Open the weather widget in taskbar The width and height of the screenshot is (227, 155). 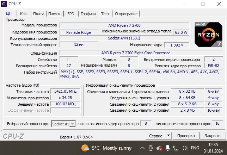106,148
